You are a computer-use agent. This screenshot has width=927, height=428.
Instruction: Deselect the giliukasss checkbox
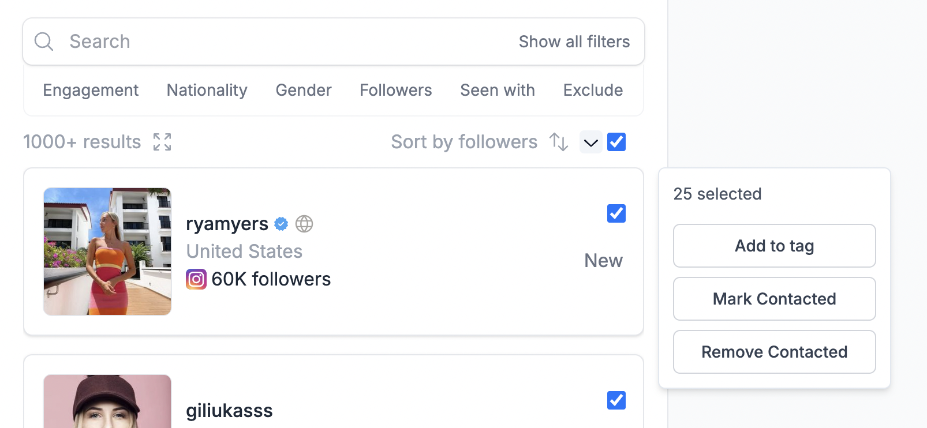616,400
